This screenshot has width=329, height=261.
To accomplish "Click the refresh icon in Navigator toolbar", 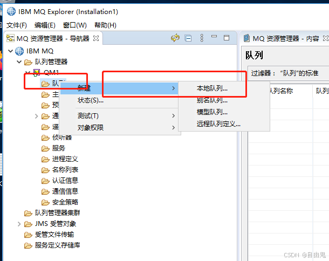I will [x=175, y=38].
